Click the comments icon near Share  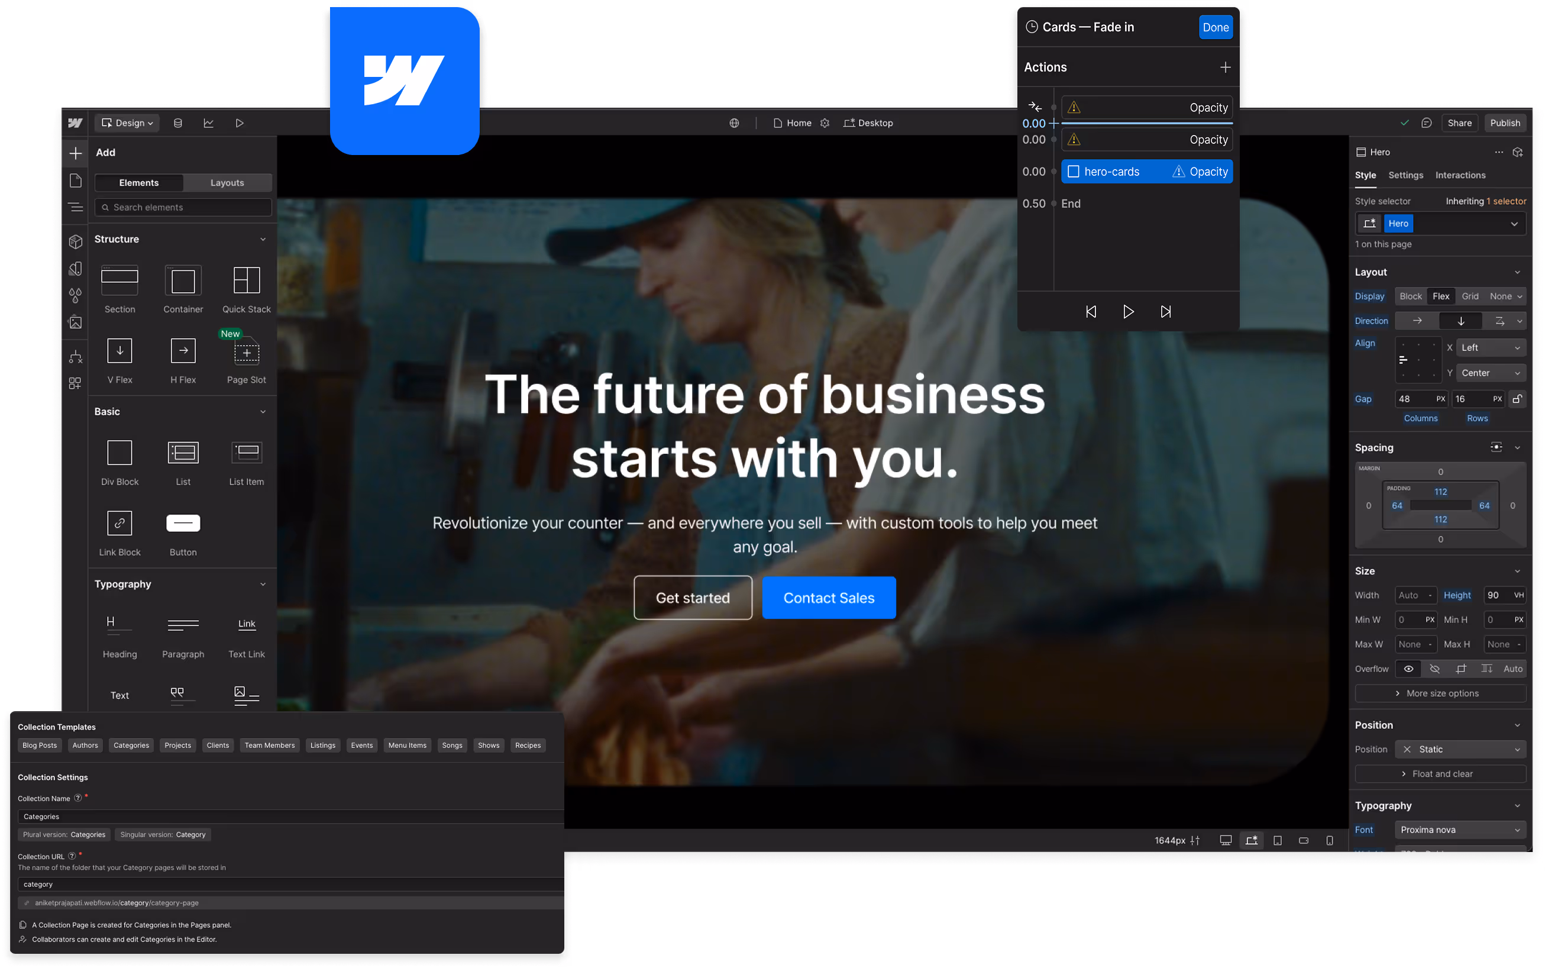pos(1426,123)
